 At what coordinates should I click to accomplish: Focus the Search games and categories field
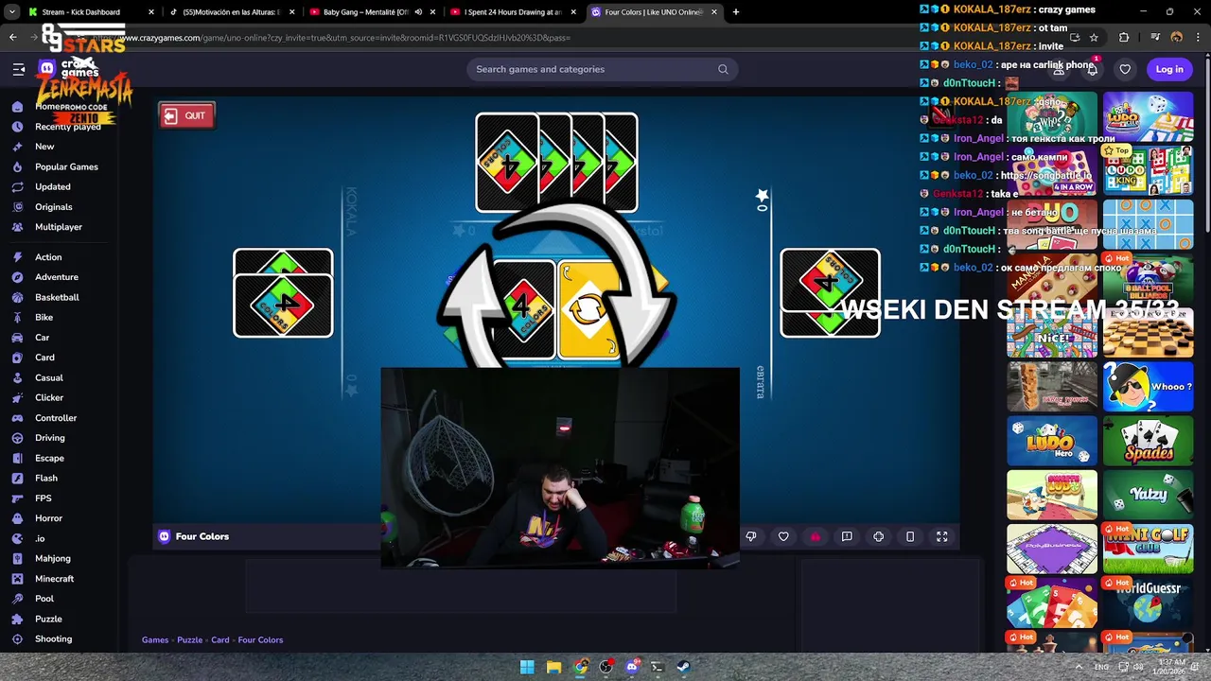[602, 69]
